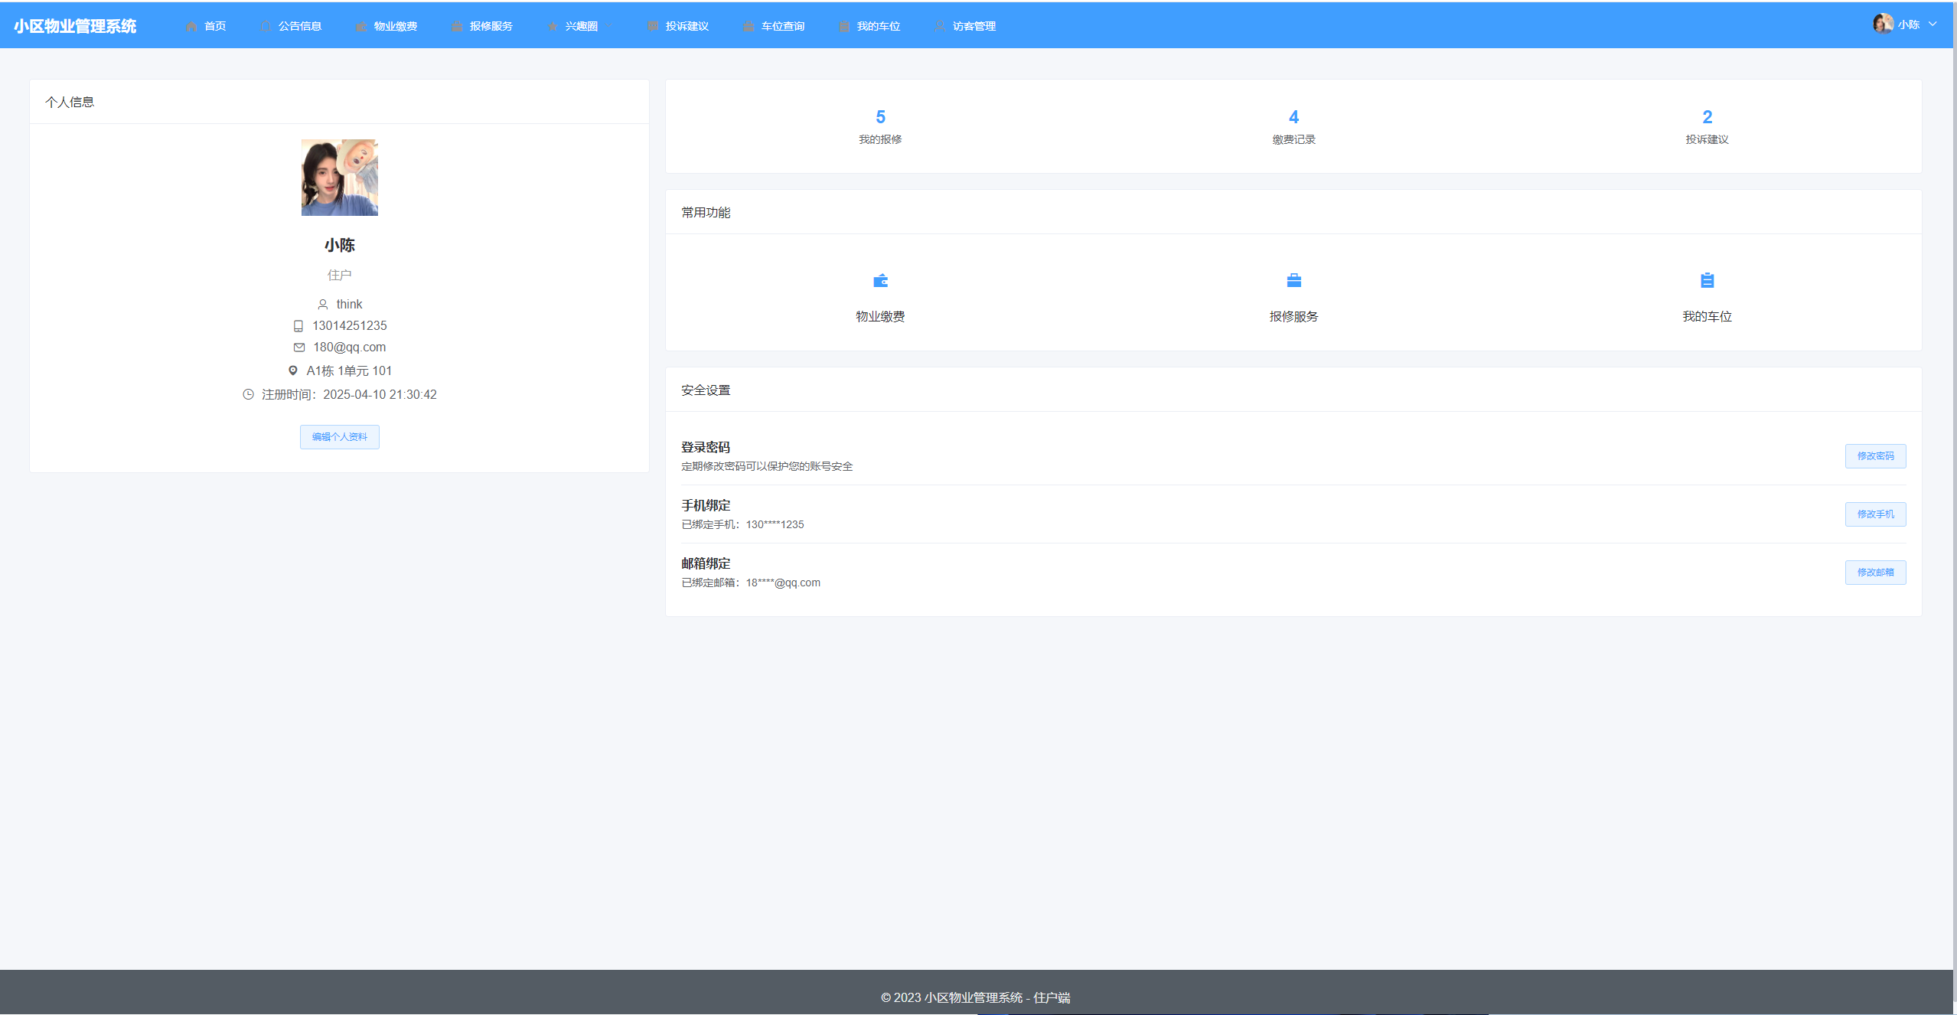Open 物业缴费 in the top navigation bar
The height and width of the screenshot is (1015, 1957).
(x=395, y=26)
